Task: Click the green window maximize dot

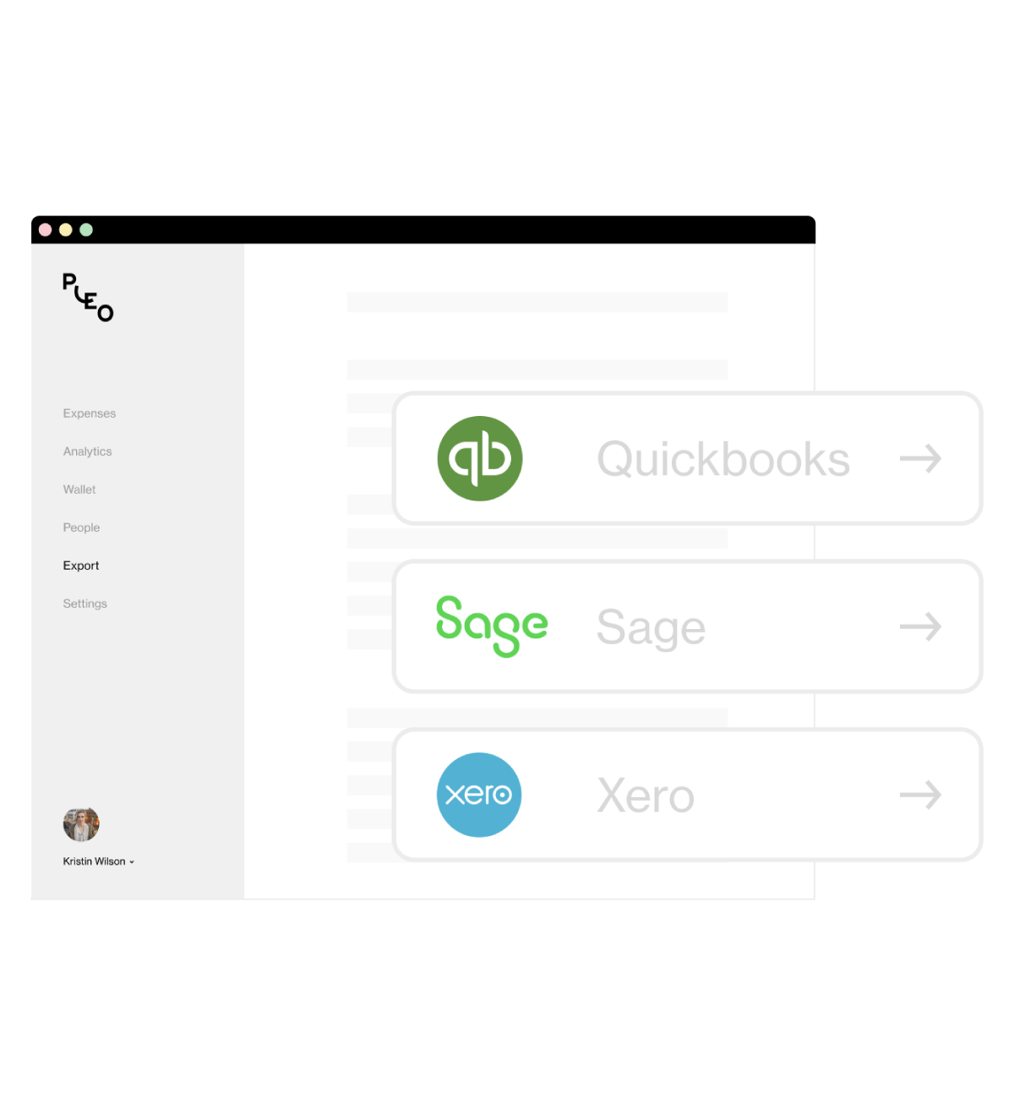Action: tap(86, 230)
